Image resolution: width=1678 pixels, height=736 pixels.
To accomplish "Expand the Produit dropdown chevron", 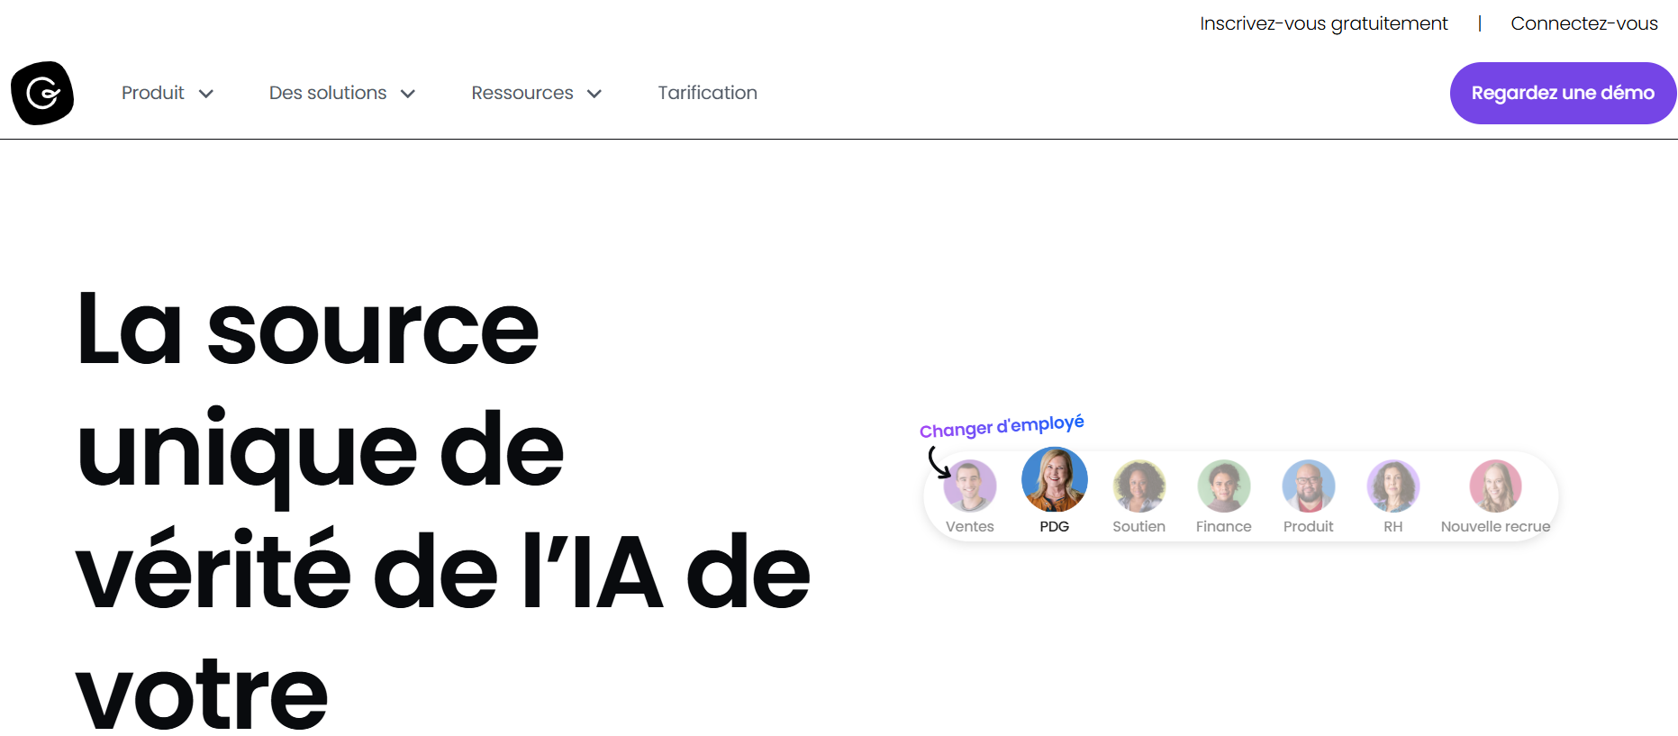I will (206, 94).
